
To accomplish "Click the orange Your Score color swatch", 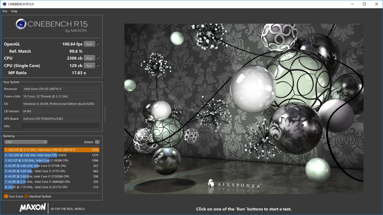I will [x=6, y=196].
